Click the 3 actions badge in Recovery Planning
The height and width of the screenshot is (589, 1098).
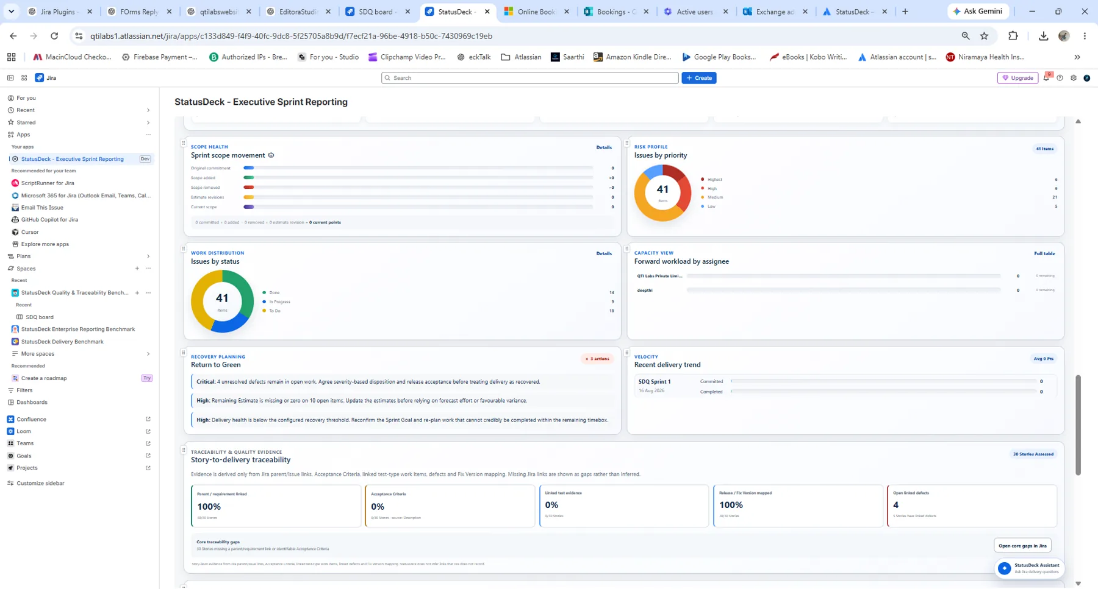[x=597, y=359]
